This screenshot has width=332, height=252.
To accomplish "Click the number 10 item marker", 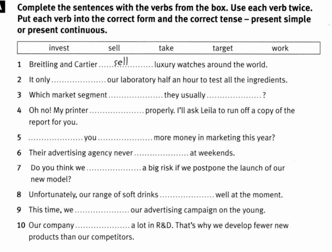I will [x=21, y=225].
